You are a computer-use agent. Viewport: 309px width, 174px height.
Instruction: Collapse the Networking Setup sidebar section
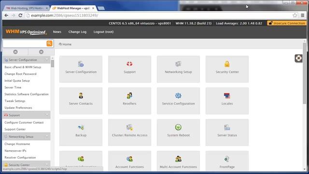(x=47, y=136)
